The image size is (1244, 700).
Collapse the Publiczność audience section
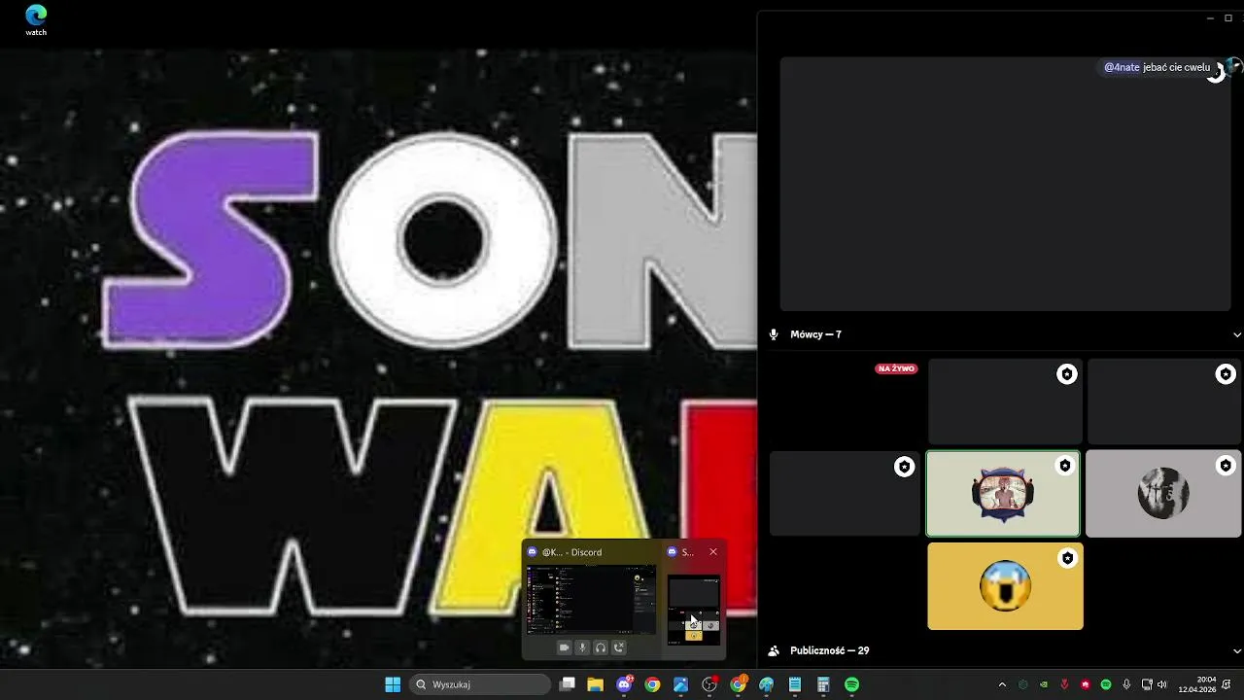coord(1237,650)
